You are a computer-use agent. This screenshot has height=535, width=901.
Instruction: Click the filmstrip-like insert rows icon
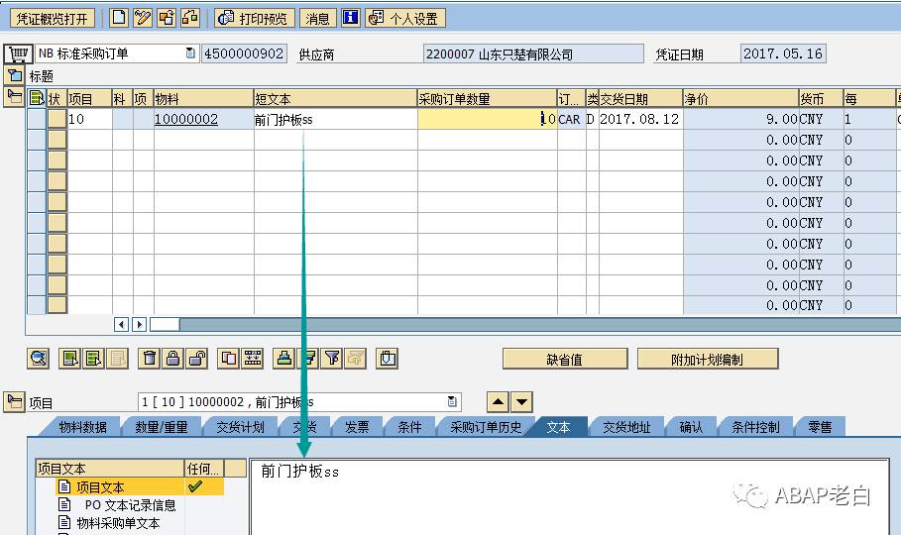pos(253,359)
